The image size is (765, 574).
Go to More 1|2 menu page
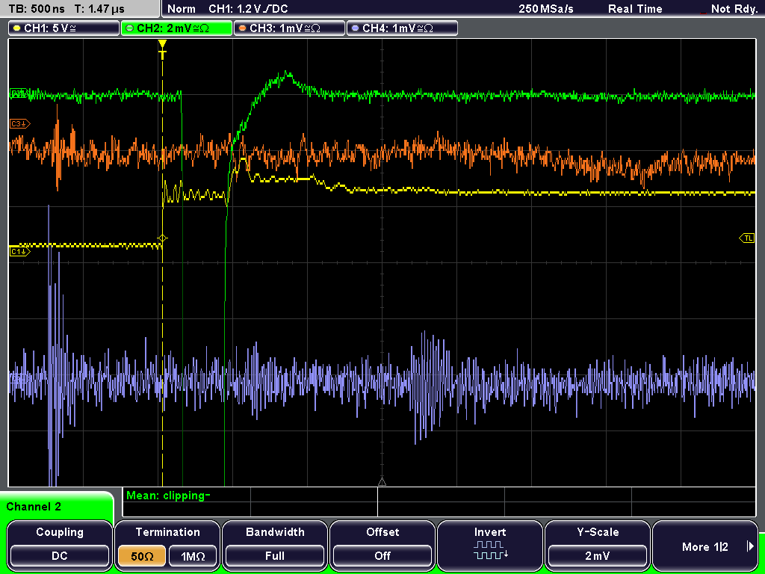(705, 546)
